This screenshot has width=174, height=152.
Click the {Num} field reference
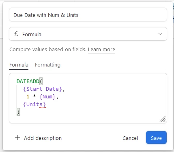point(47,97)
